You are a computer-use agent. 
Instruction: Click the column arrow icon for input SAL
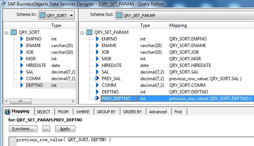(x=22, y=72)
